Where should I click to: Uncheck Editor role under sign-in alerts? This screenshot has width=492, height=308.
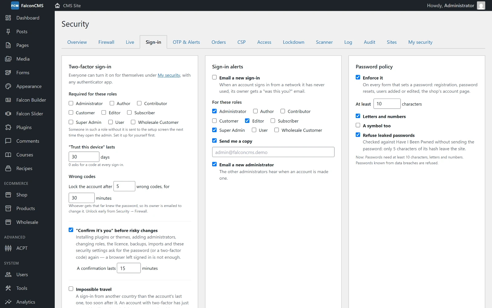pyautogui.click(x=247, y=120)
